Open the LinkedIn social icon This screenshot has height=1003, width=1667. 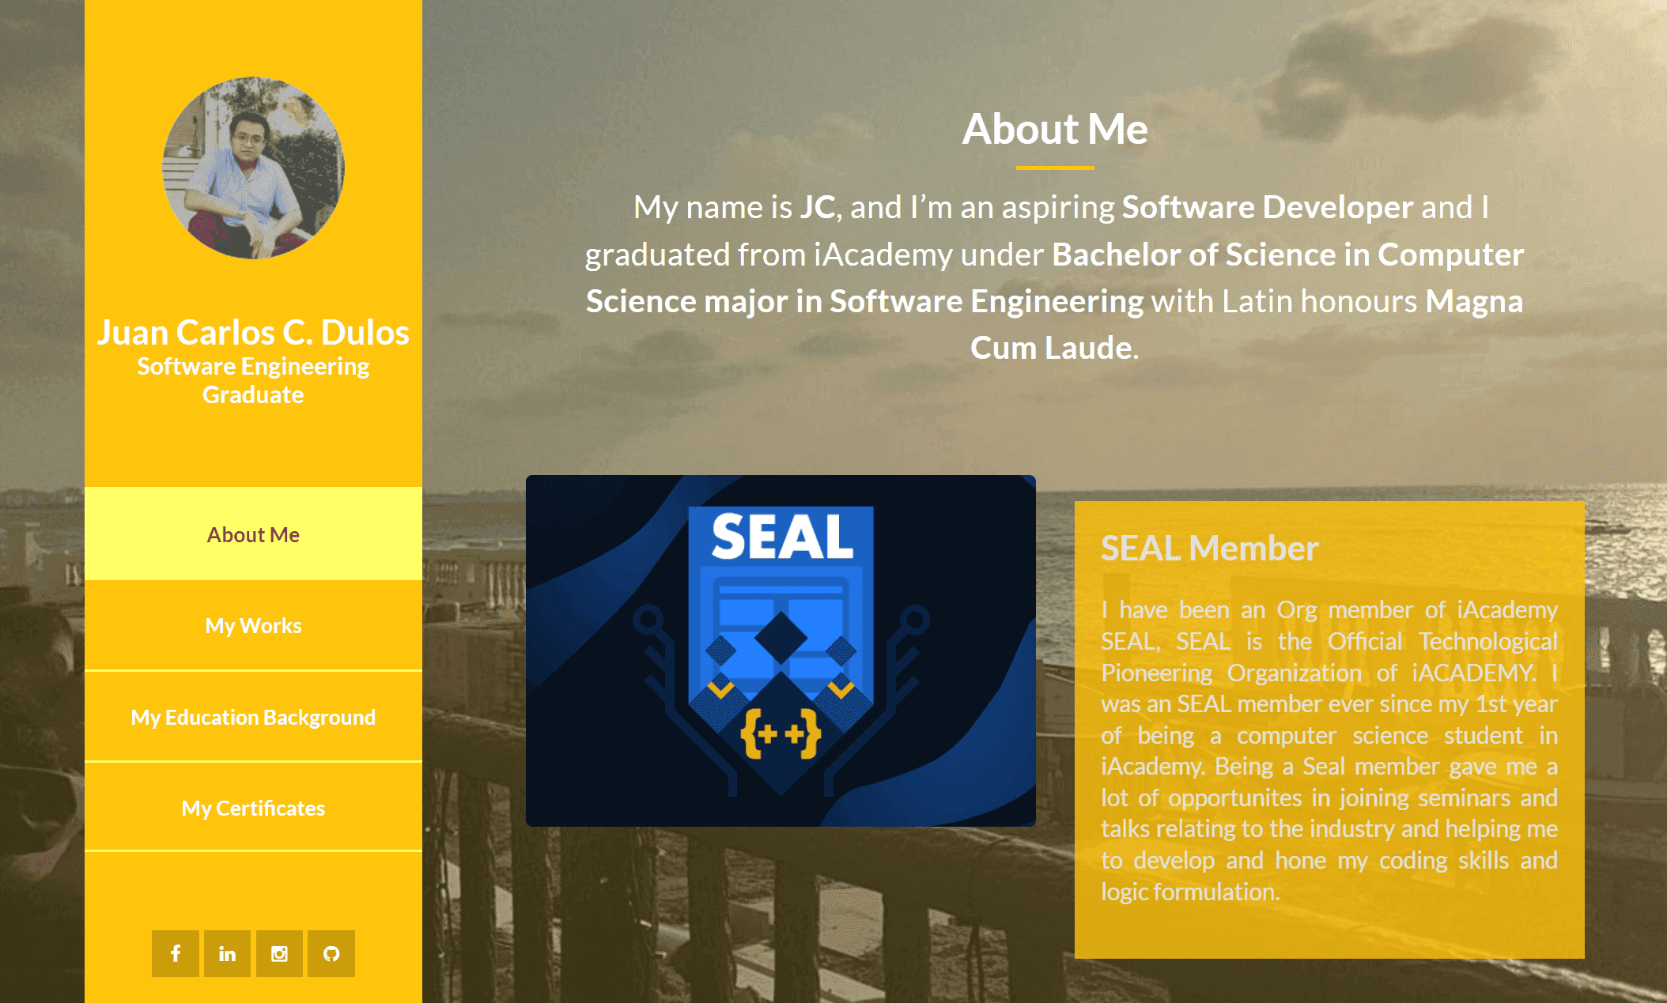pos(227,953)
